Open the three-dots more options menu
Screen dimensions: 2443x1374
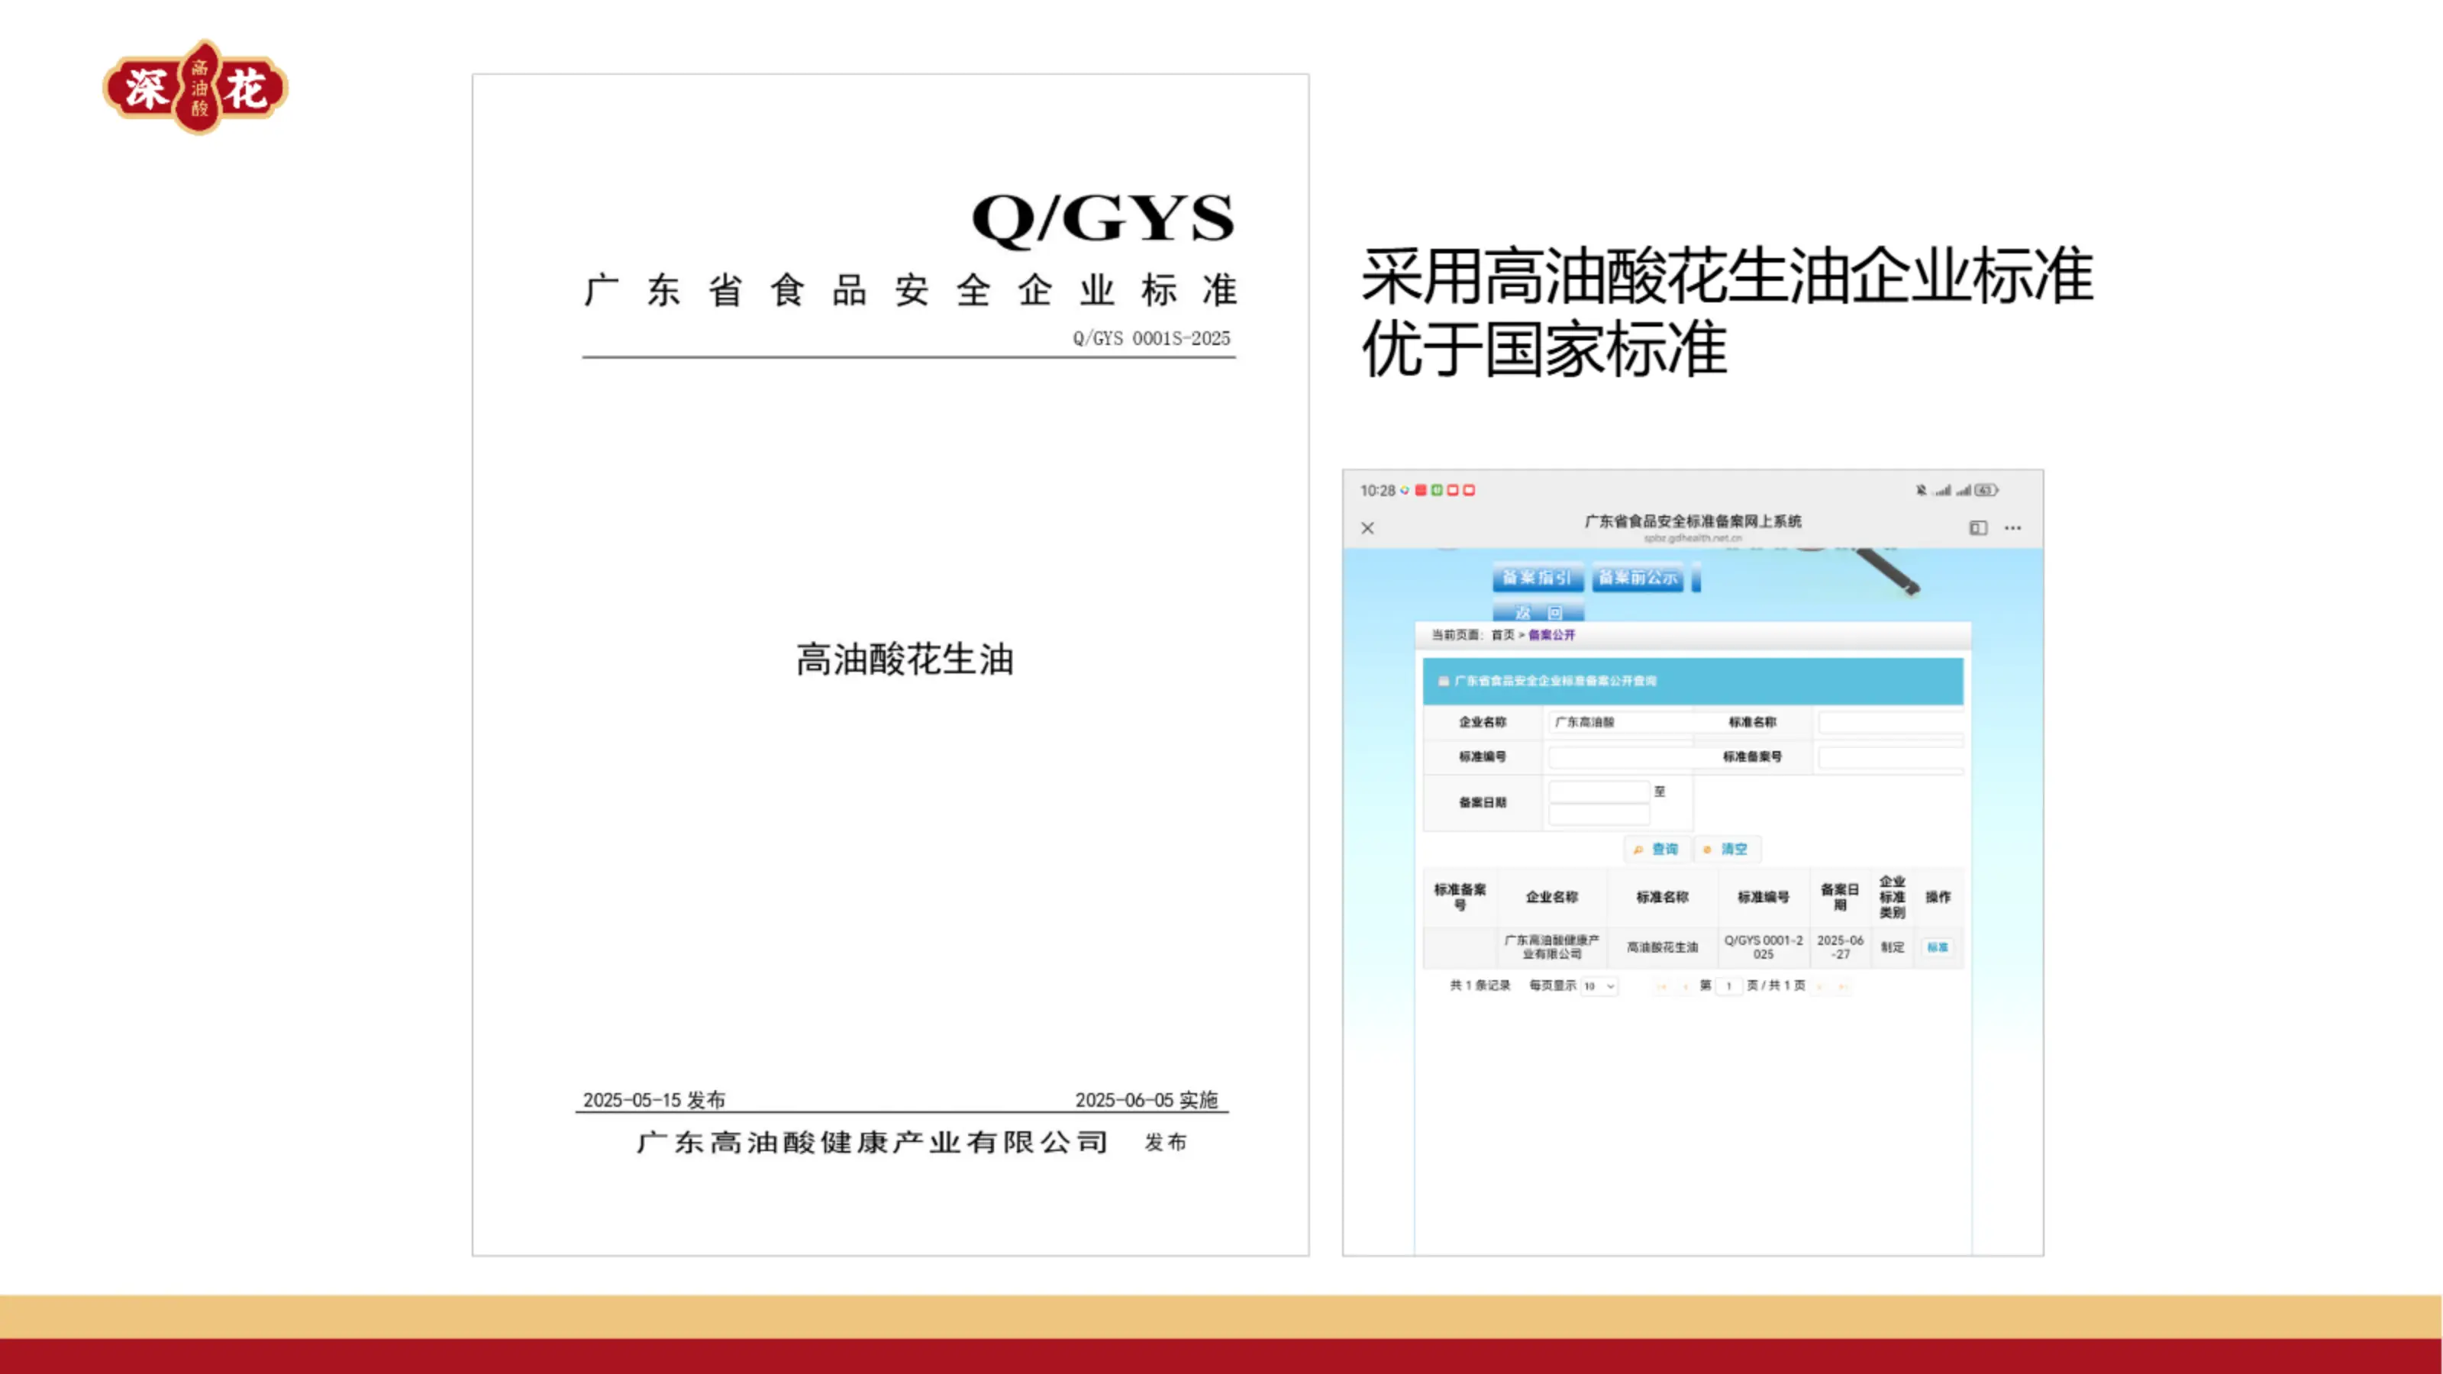coord(2012,528)
